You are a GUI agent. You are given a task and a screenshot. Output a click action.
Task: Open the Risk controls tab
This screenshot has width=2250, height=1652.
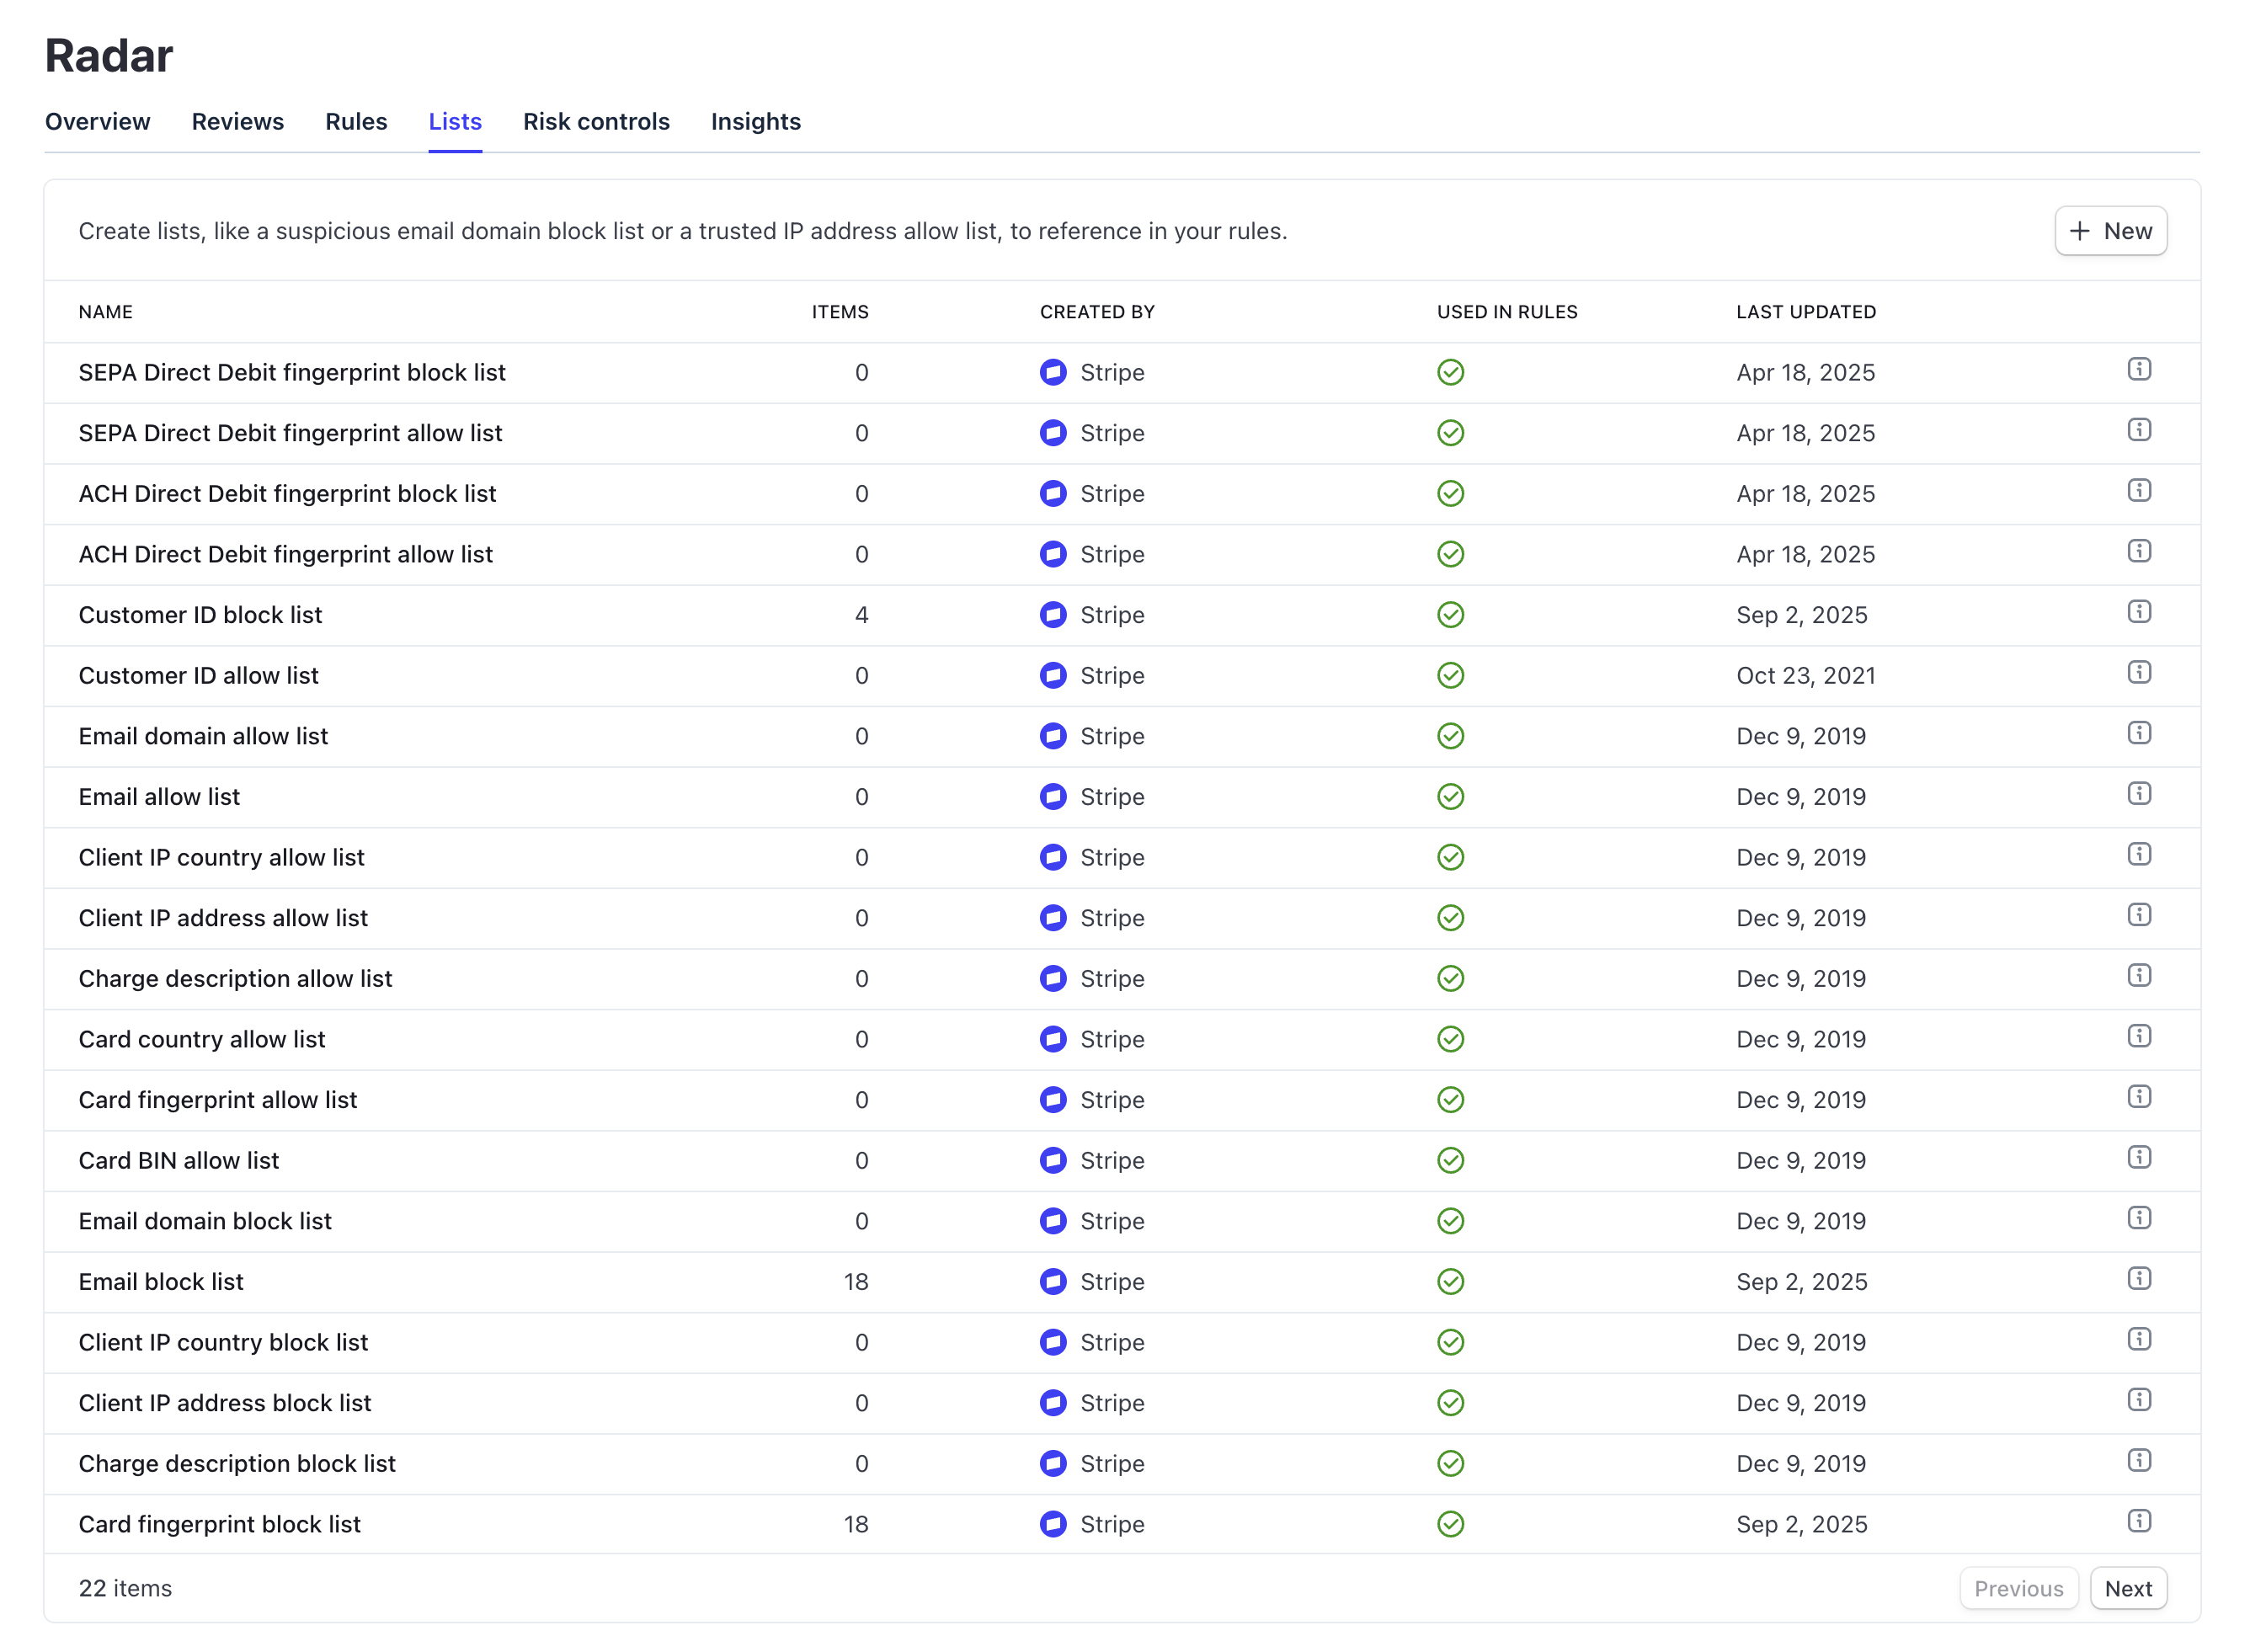(x=596, y=121)
